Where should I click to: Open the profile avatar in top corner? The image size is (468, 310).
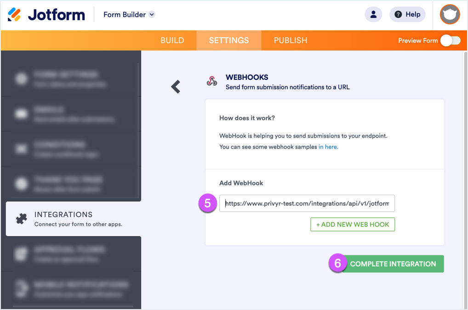(x=450, y=14)
